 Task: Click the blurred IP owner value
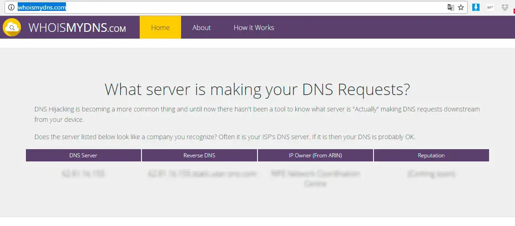315,178
